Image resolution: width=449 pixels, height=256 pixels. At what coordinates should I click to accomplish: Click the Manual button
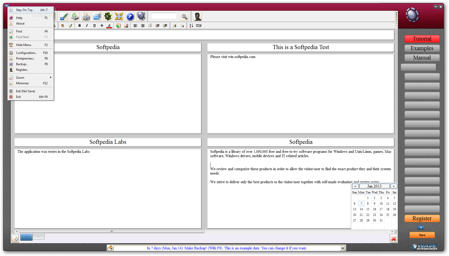point(422,58)
